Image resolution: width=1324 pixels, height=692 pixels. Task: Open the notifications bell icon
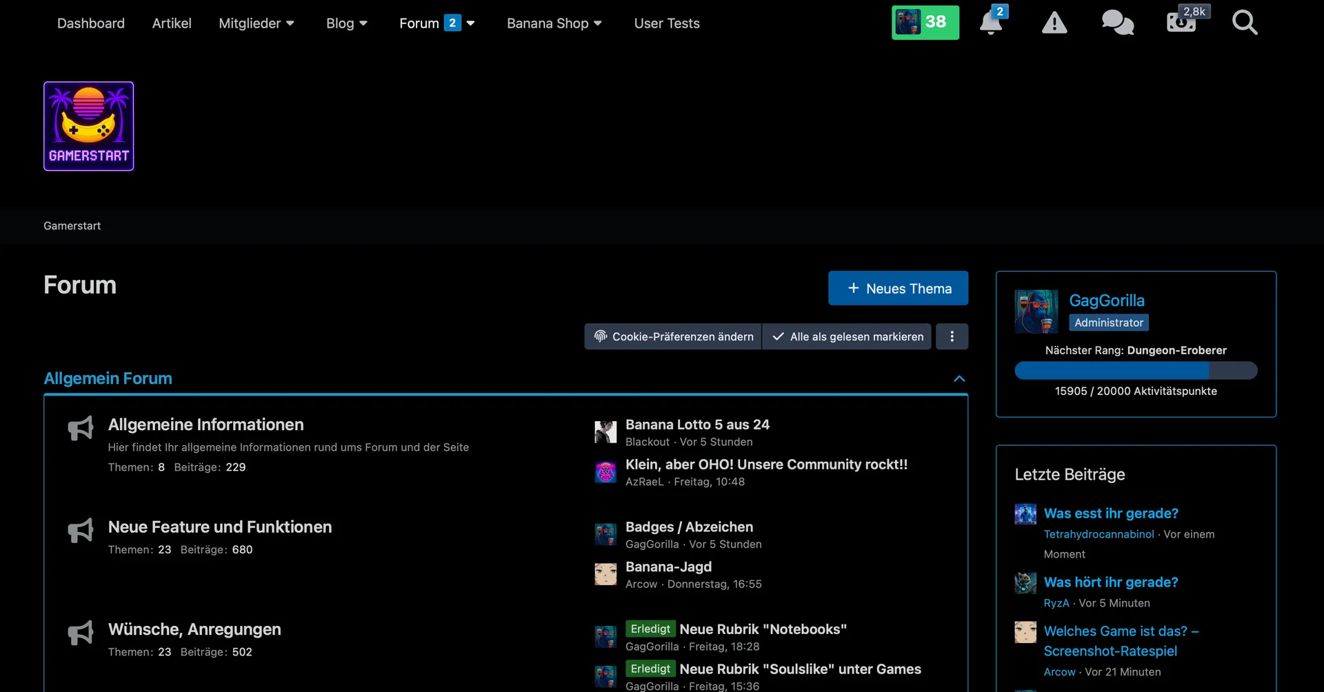pos(990,23)
